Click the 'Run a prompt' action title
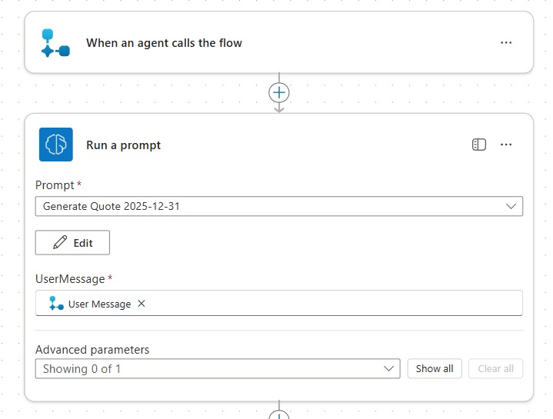 pyautogui.click(x=123, y=145)
